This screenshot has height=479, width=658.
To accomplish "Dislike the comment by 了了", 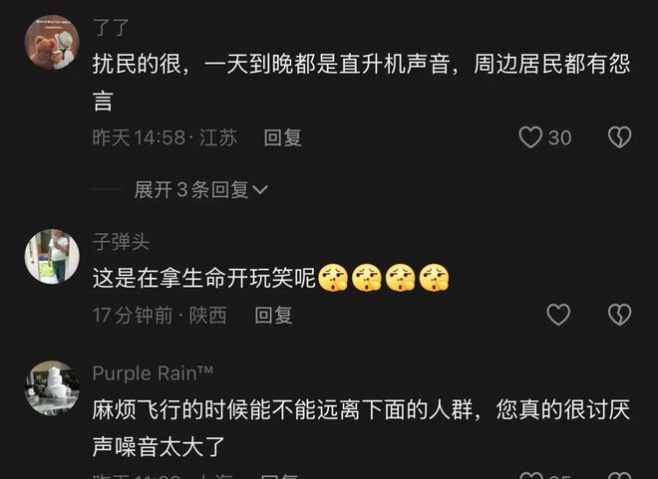I will click(620, 137).
